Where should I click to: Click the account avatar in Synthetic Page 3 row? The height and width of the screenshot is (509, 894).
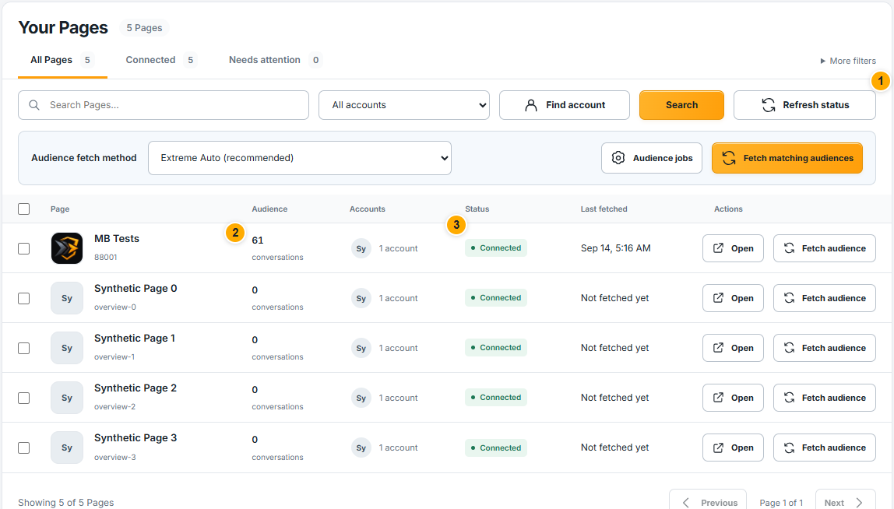point(361,448)
